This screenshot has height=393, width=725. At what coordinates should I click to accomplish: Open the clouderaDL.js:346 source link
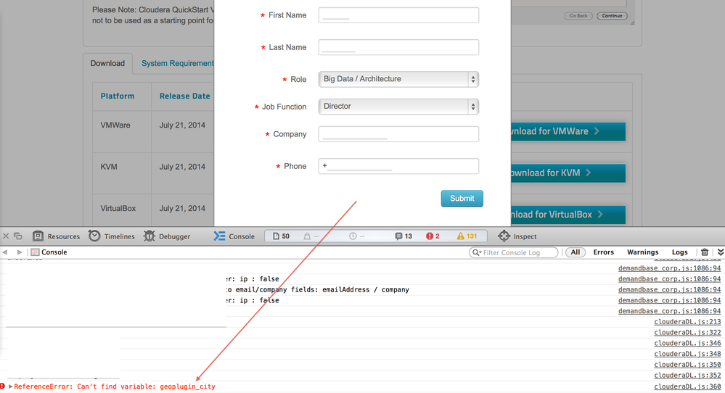click(x=687, y=343)
